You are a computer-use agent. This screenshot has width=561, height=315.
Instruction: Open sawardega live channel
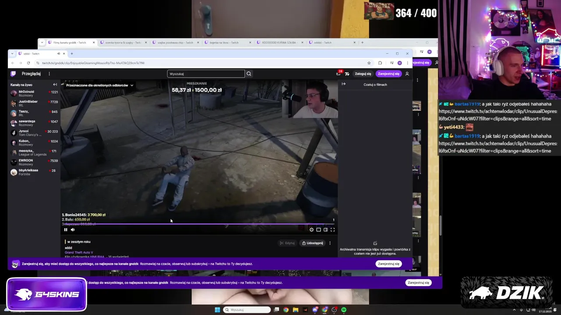pyautogui.click(x=34, y=123)
